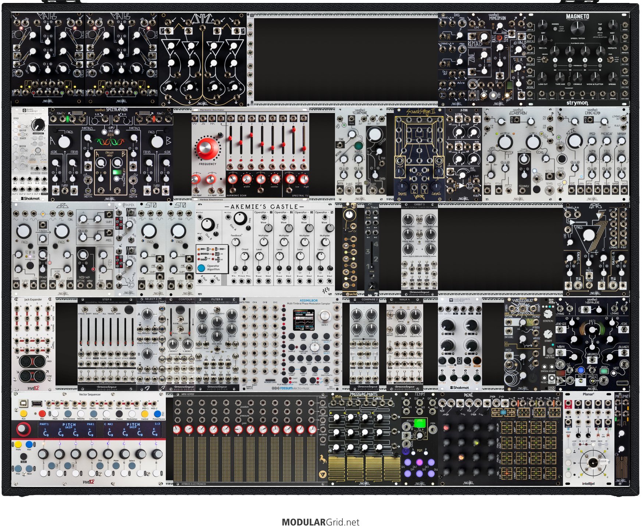642x530 pixels.
Task: Click the gold horse emblem on Mini Horse
Action: pos(322,459)
